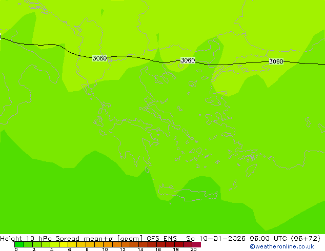Click the 'GFS ENS' model label
Image resolution: width=325 pixels, height=251 pixels.
pos(161,239)
